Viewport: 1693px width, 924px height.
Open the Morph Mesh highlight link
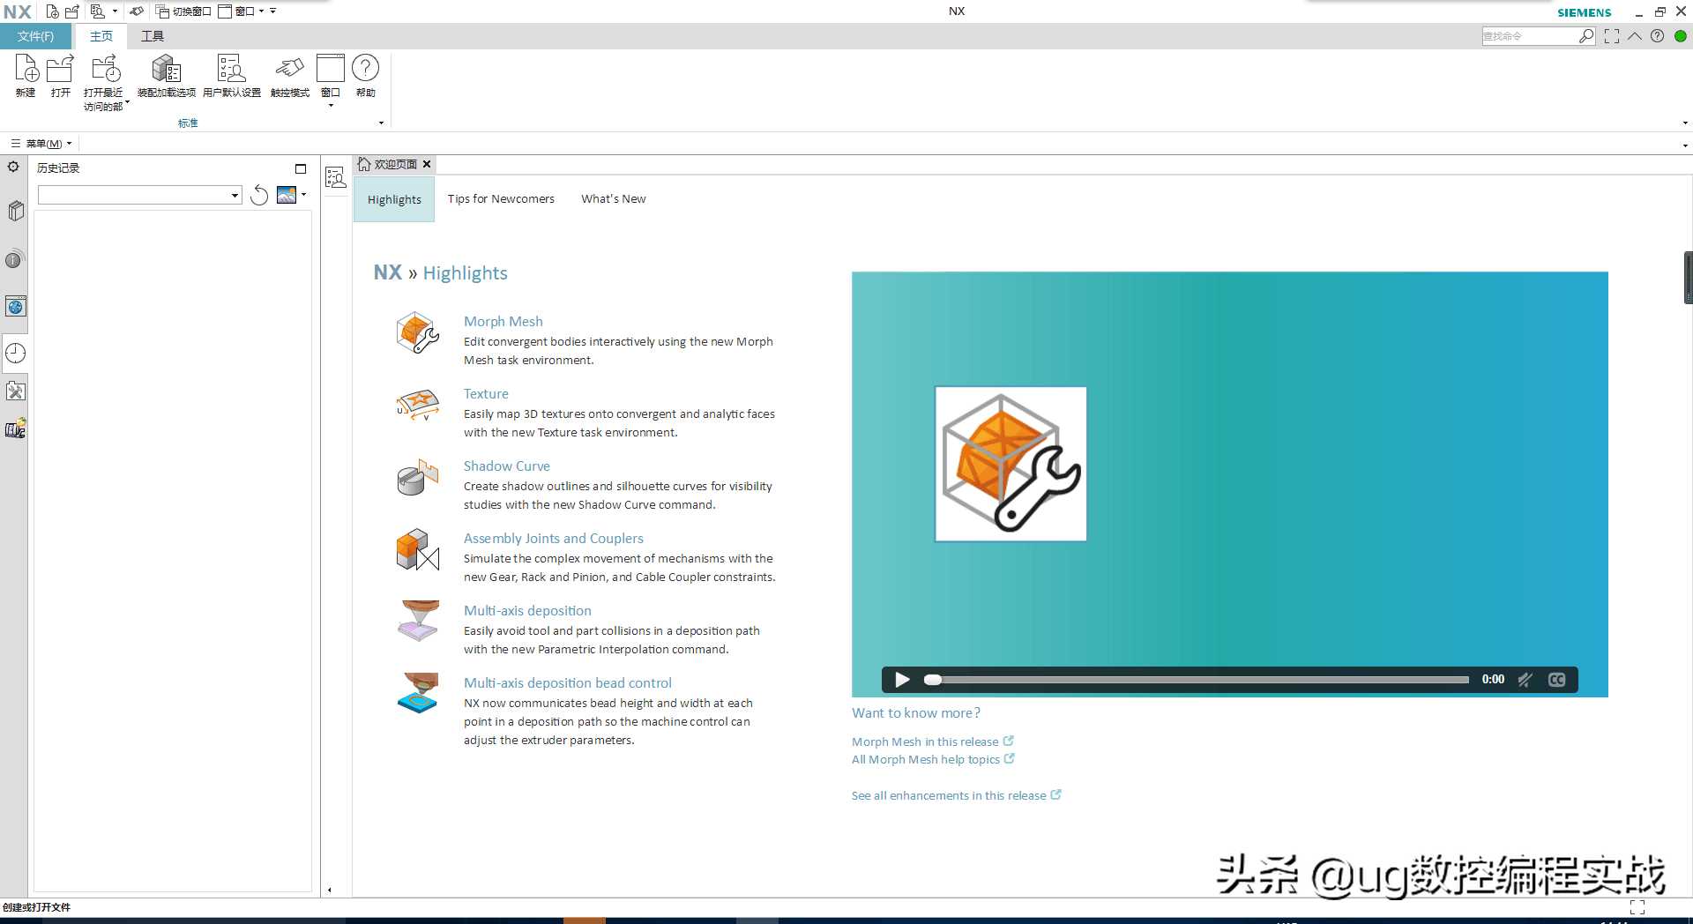pos(503,322)
